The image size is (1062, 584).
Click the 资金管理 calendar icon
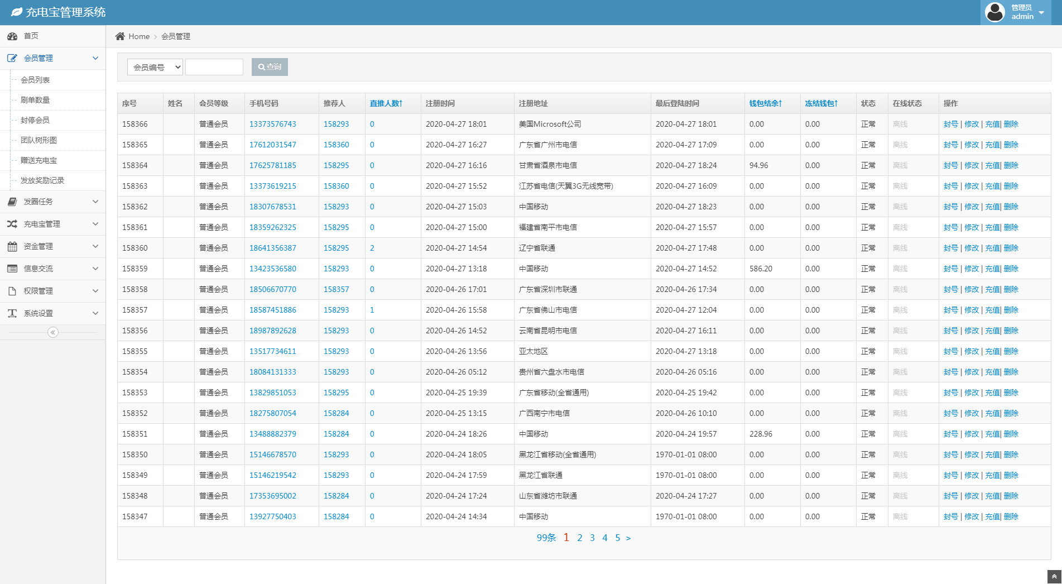click(x=12, y=246)
